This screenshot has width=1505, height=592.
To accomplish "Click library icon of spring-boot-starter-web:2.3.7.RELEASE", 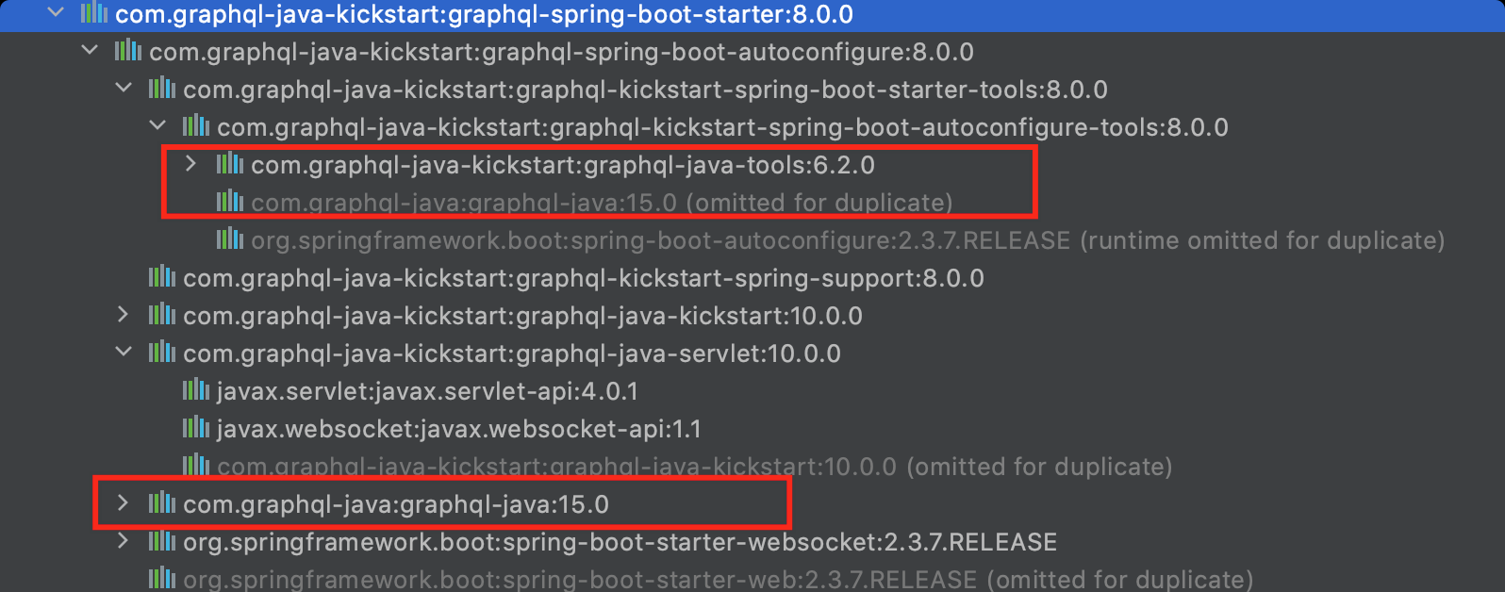I will [162, 578].
